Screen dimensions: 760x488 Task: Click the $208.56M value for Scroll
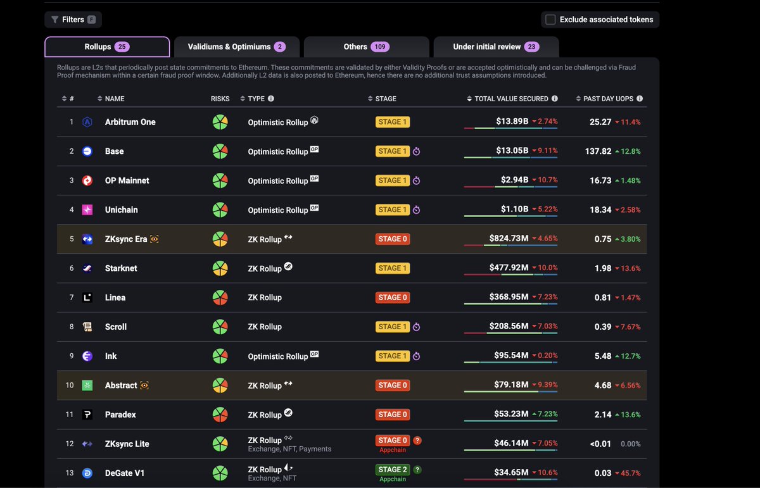(x=509, y=326)
